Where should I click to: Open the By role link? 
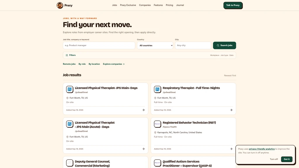[82, 64]
